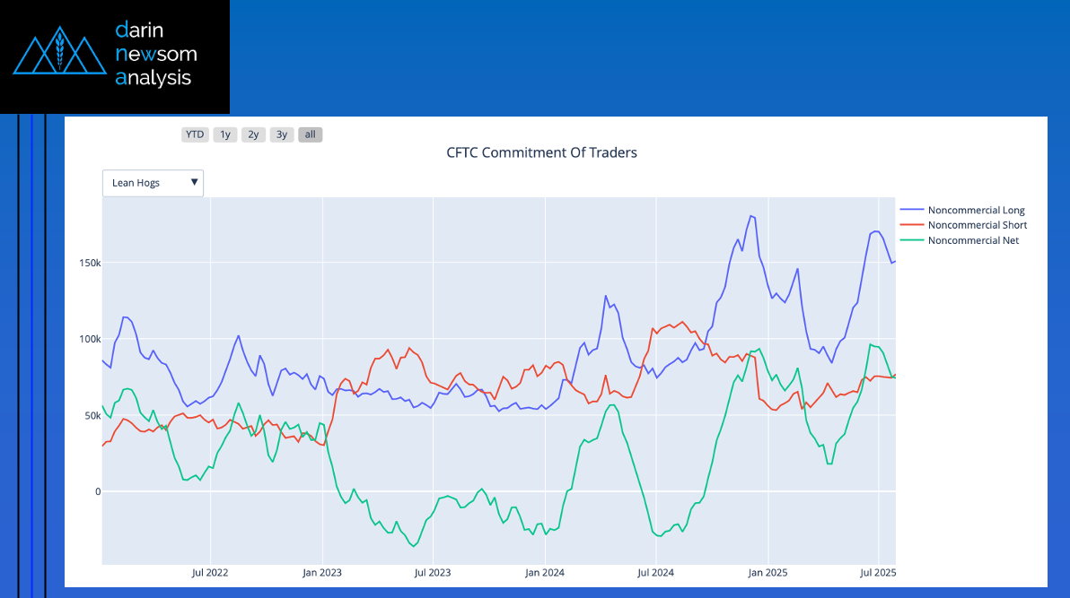Image resolution: width=1070 pixels, height=598 pixels.
Task: Click the 150k y-axis label
Action: pyautogui.click(x=86, y=263)
